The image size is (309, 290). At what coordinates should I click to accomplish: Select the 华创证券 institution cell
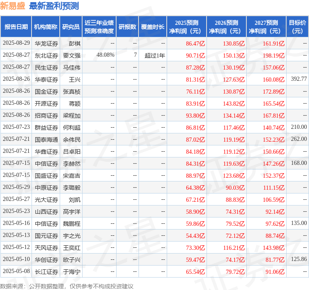pyautogui.click(x=46, y=260)
